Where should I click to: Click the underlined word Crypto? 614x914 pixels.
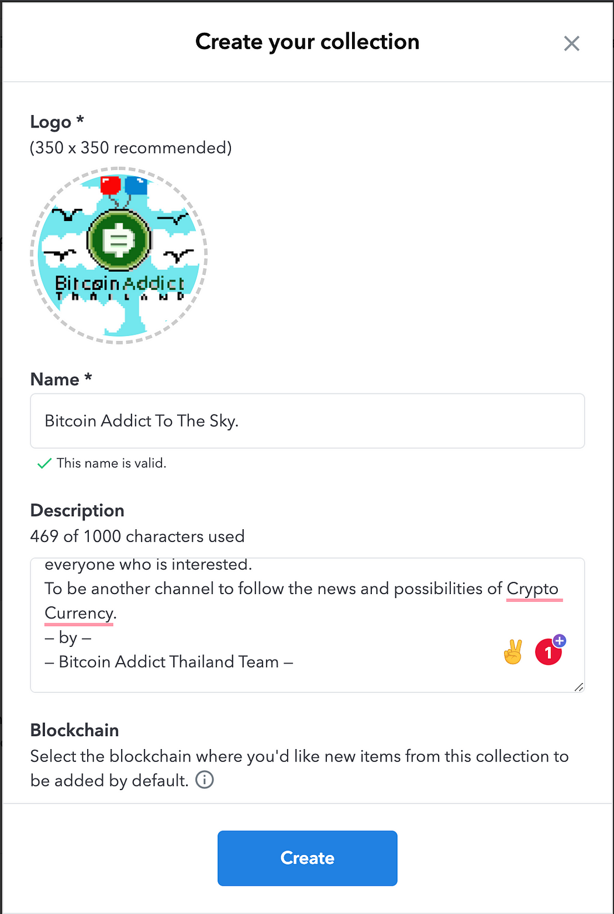point(533,589)
